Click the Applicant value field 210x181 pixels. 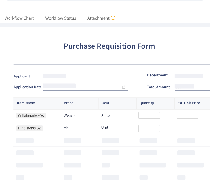(54, 76)
